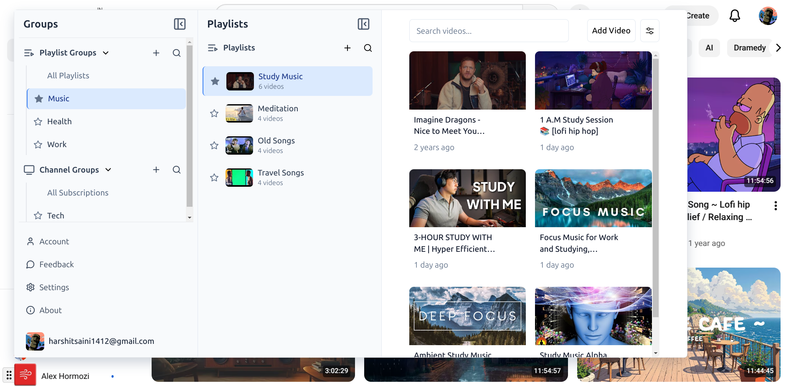The image size is (786, 386).
Task: Collapse the Playlists panel
Action: (363, 24)
